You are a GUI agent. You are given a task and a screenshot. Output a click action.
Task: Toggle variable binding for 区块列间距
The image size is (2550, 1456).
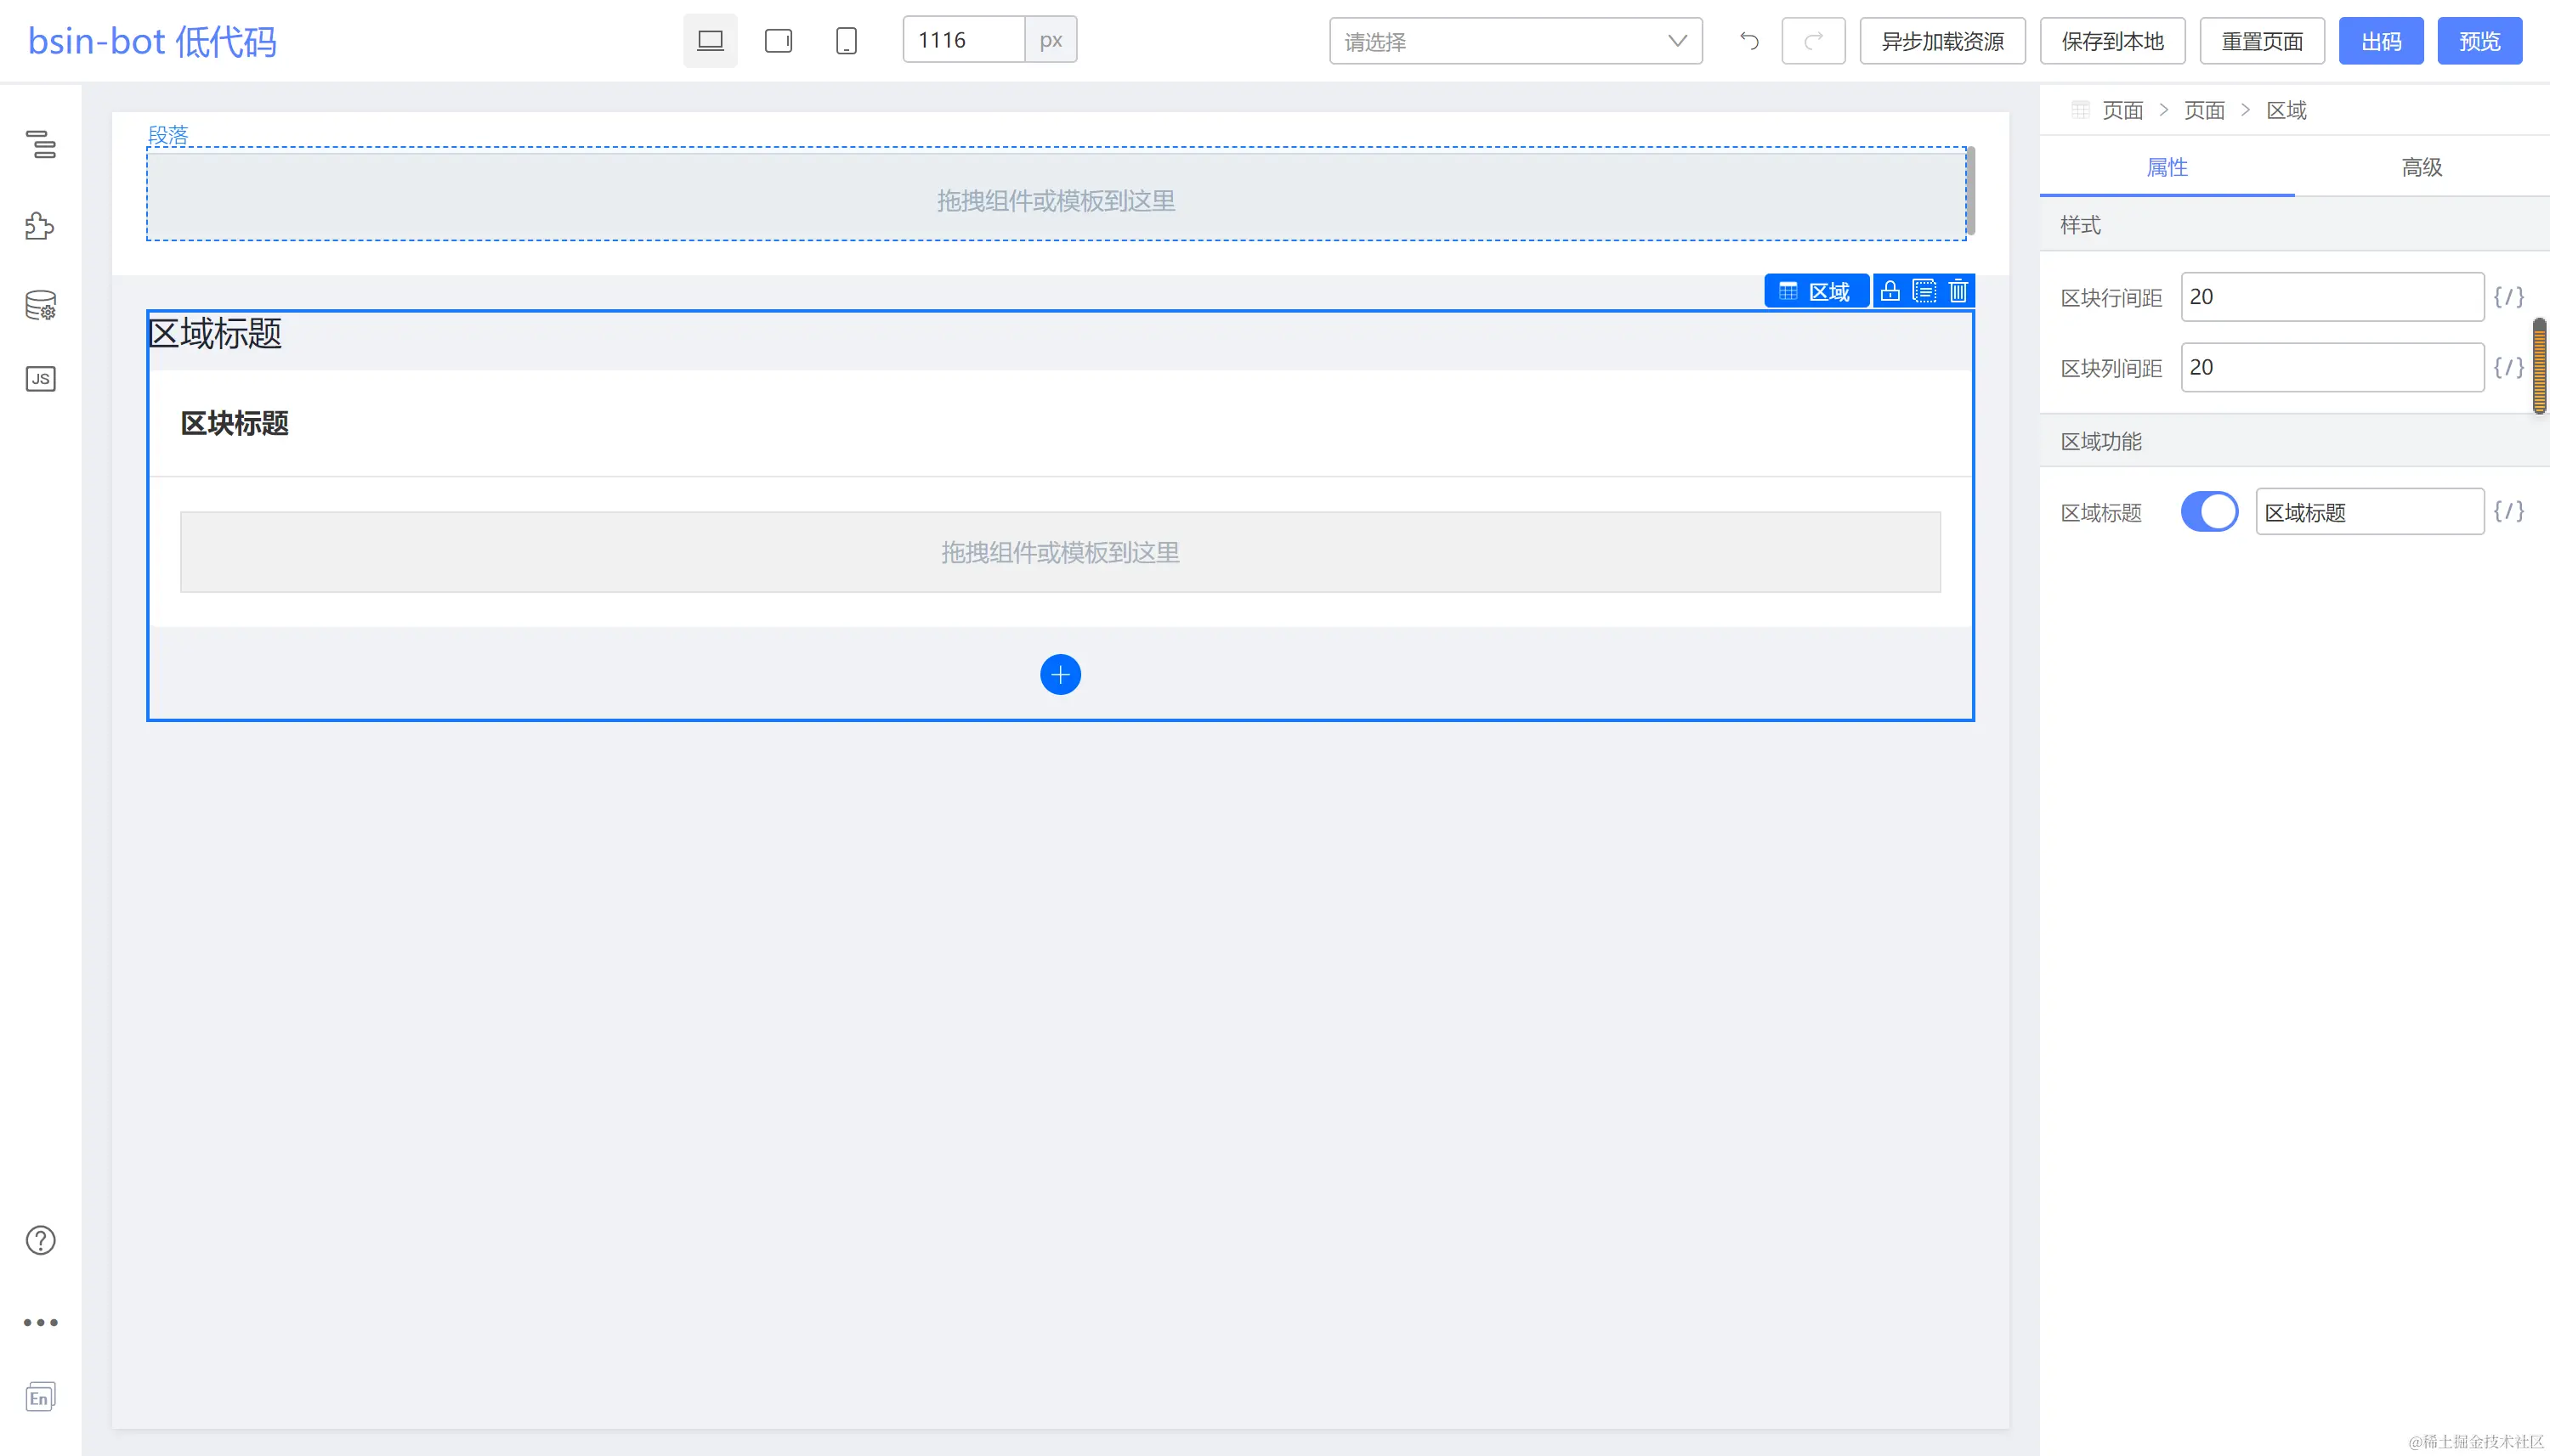[2508, 367]
